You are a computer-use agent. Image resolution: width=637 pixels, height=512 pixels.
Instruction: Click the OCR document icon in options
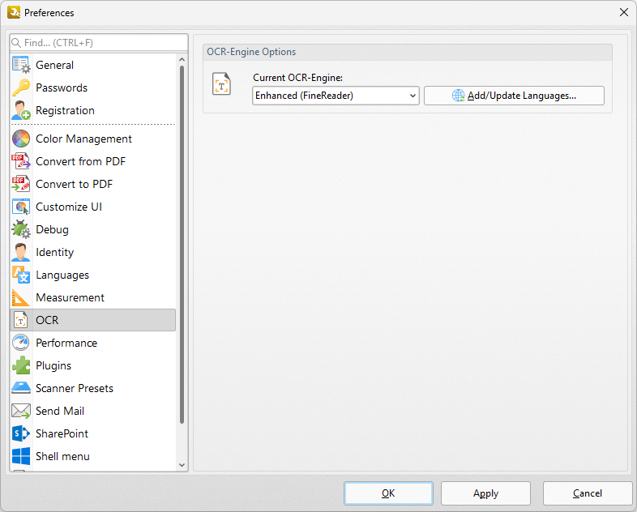(221, 84)
